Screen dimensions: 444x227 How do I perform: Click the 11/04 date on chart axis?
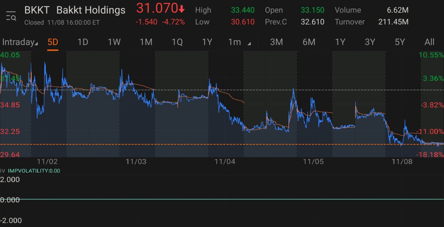coord(225,162)
